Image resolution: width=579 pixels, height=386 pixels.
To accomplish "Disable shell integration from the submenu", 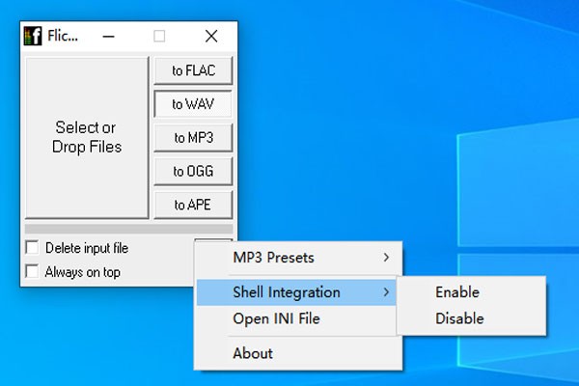I will coord(471,318).
